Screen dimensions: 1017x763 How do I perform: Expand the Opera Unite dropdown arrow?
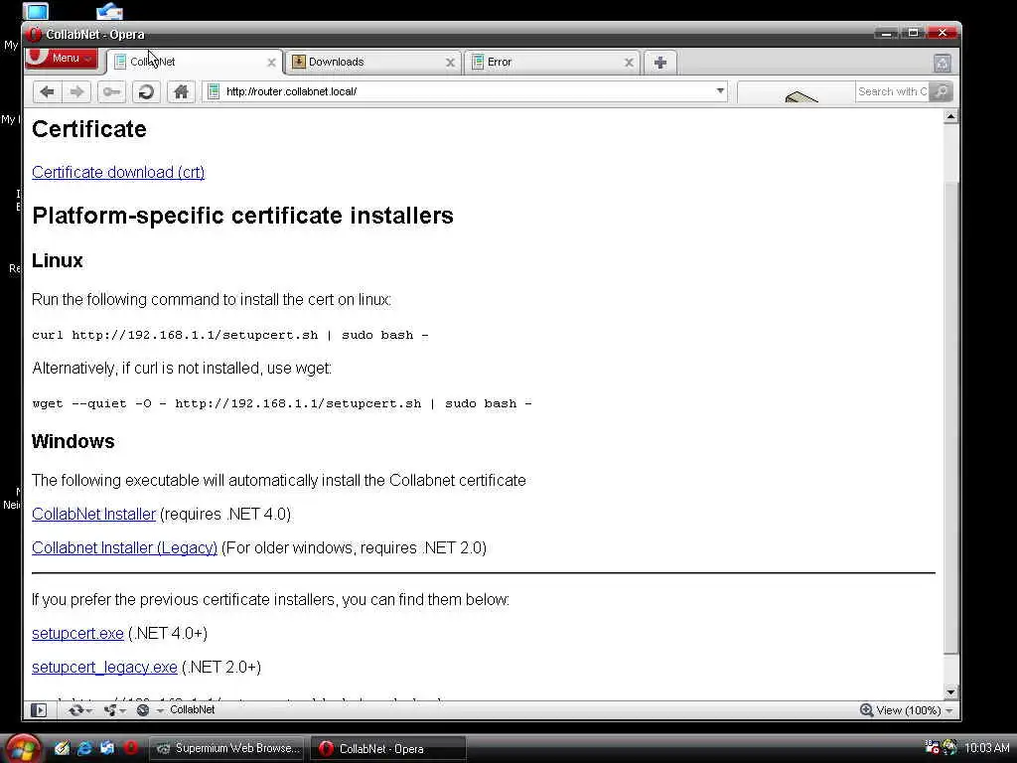pos(122,710)
